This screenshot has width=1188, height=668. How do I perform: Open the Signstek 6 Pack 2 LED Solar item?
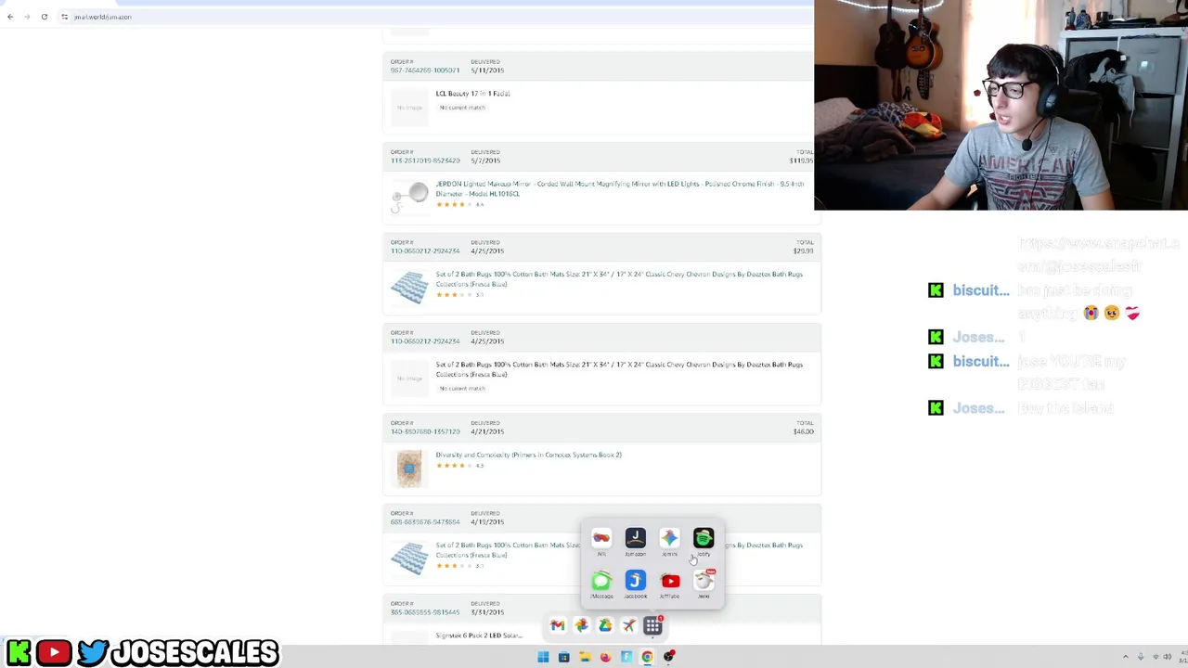(478, 636)
